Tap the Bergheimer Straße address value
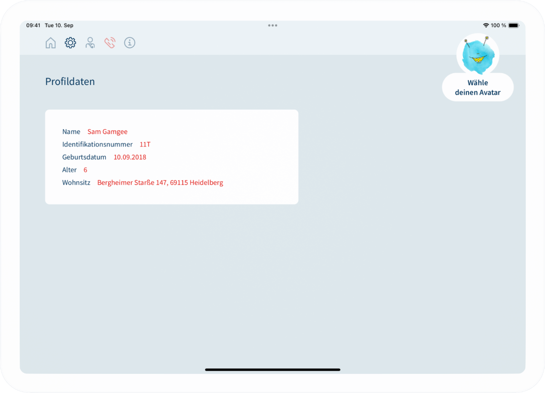The image size is (545, 393). pyautogui.click(x=160, y=183)
